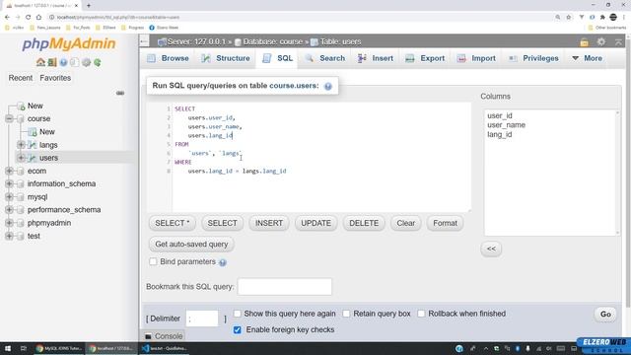This screenshot has width=631, height=355.
Task: Open Favorites tab in navigation panel
Action: click(x=55, y=78)
